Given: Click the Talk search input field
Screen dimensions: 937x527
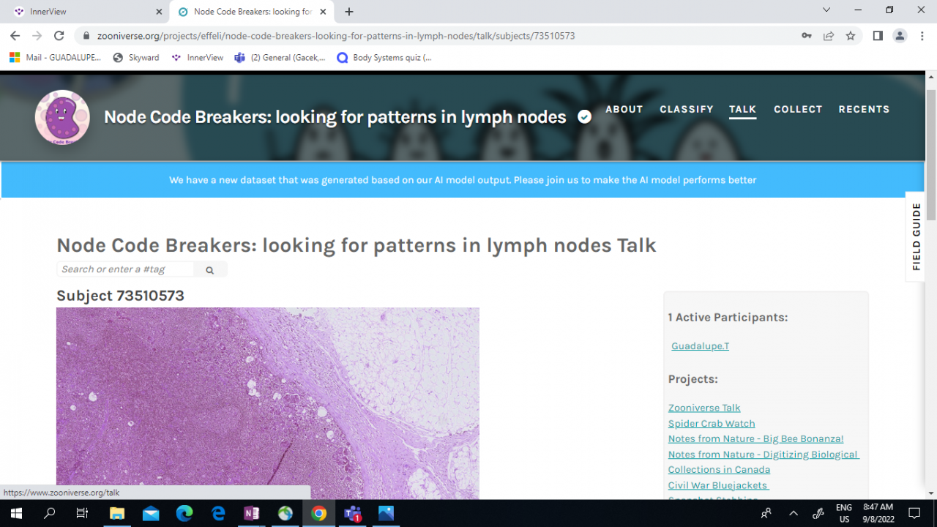Looking at the screenshot, I should [x=125, y=269].
